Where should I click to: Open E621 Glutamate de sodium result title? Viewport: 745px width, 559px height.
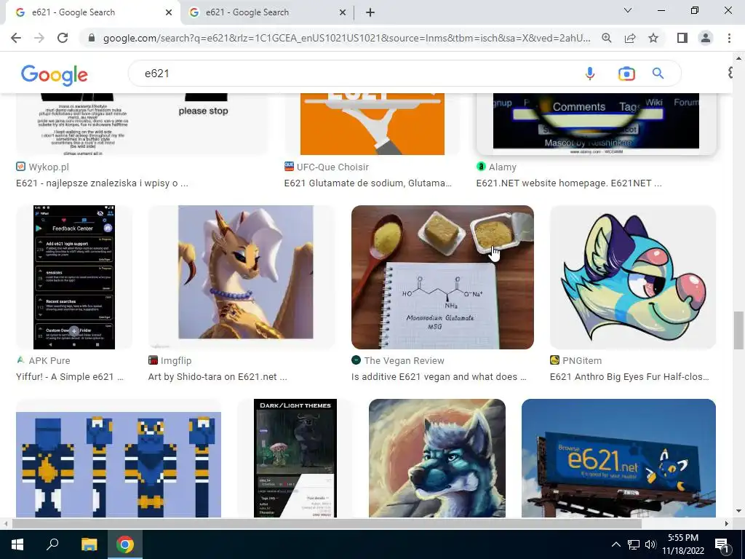pos(367,183)
